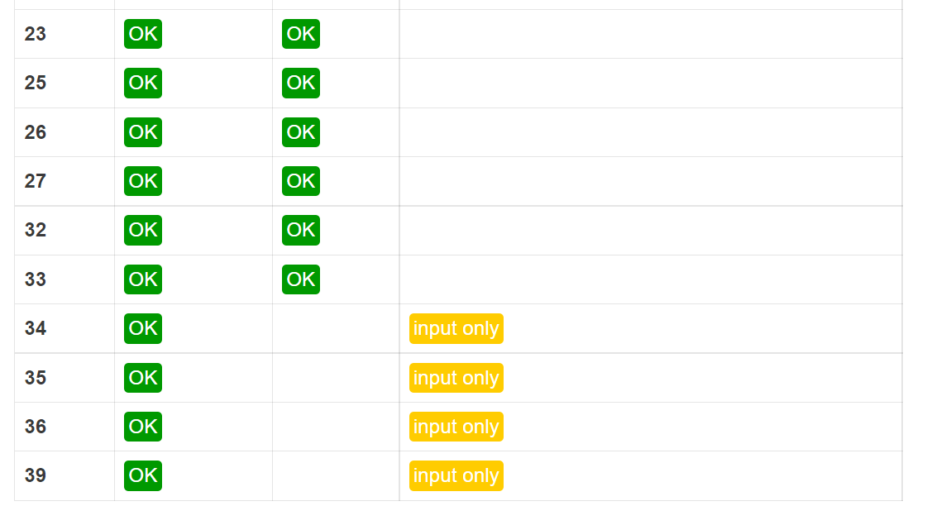Click the right OK badge in row 27
The width and height of the screenshot is (927, 506).
click(301, 181)
